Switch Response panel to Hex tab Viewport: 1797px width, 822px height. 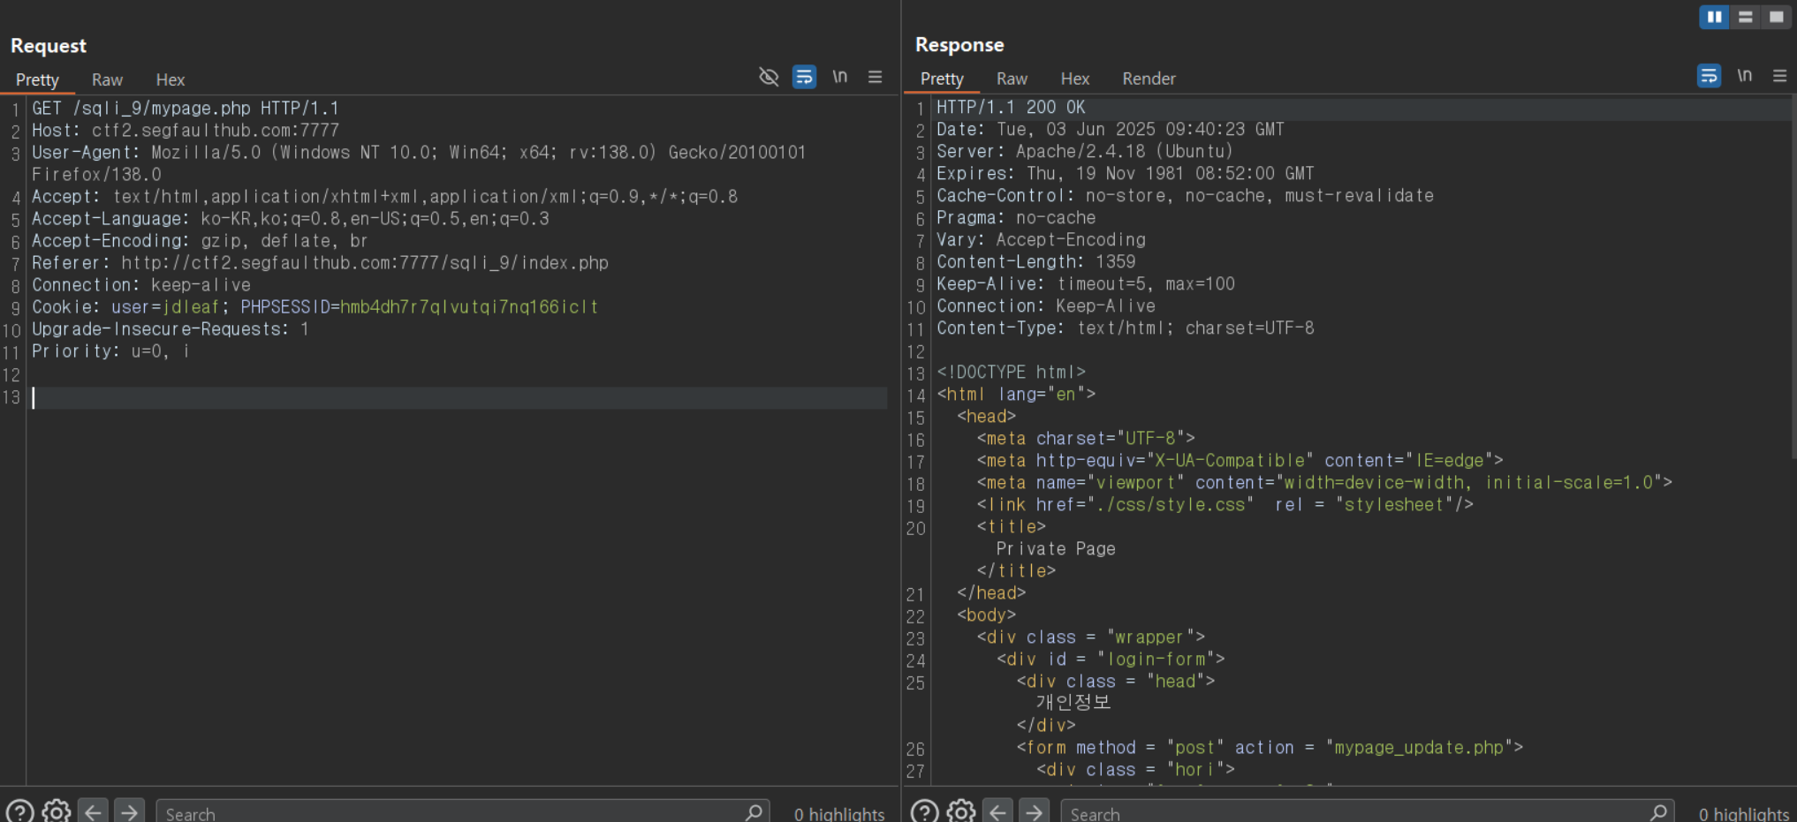[x=1075, y=79]
